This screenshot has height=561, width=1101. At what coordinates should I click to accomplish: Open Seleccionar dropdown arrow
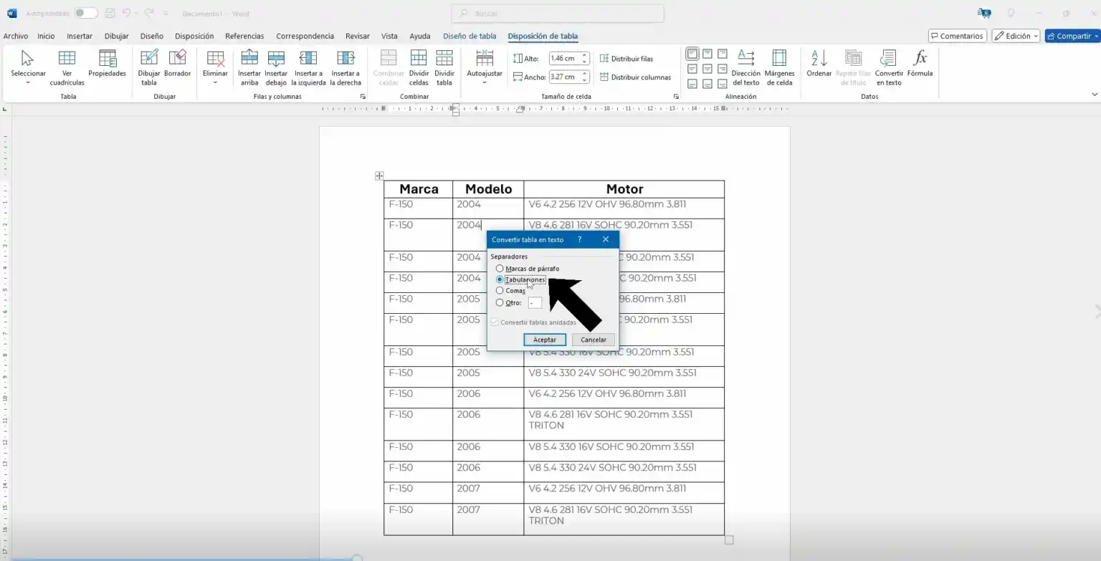pos(28,82)
